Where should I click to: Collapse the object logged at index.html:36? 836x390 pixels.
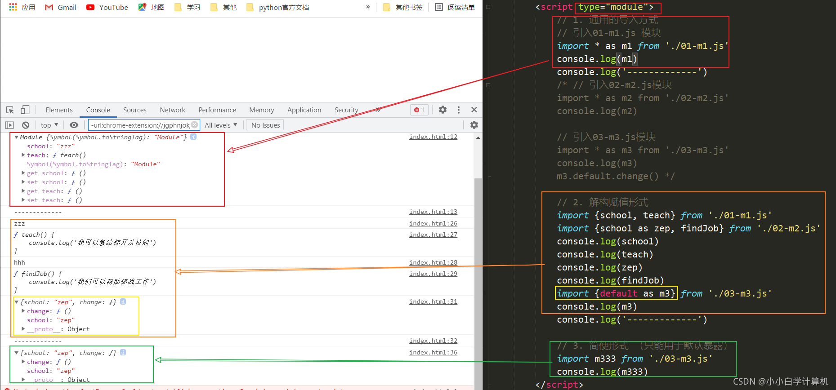coord(16,353)
